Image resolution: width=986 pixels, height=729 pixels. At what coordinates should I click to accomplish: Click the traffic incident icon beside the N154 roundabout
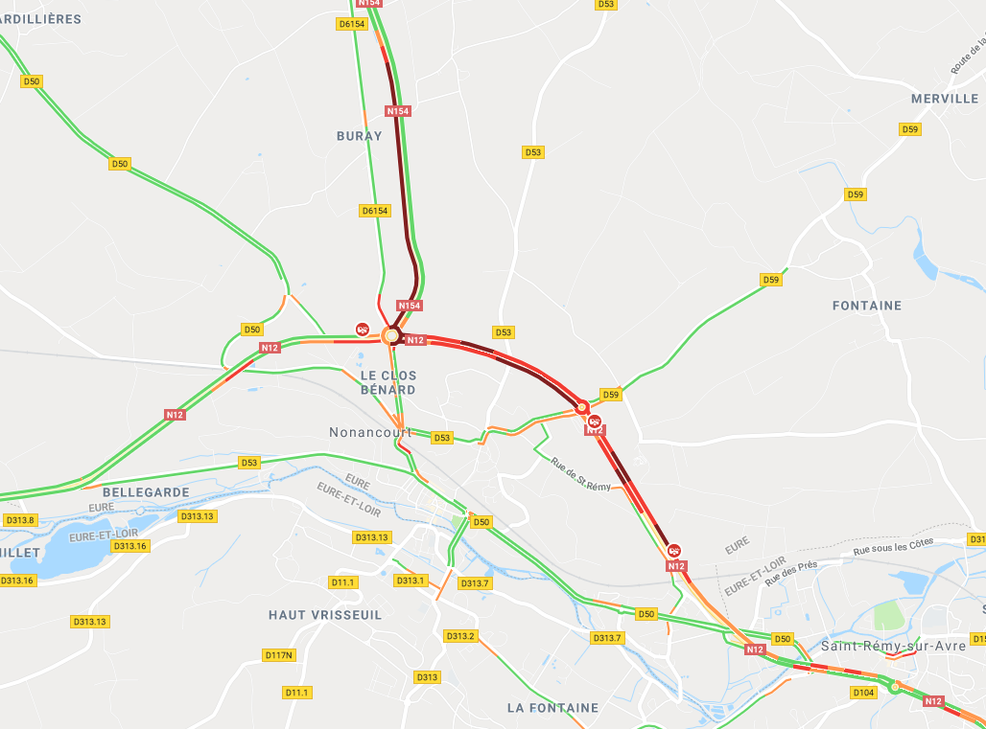363,329
